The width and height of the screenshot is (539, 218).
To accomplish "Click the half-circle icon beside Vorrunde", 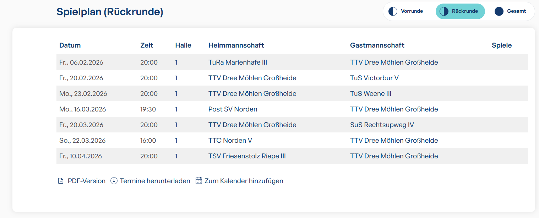I will click(393, 11).
